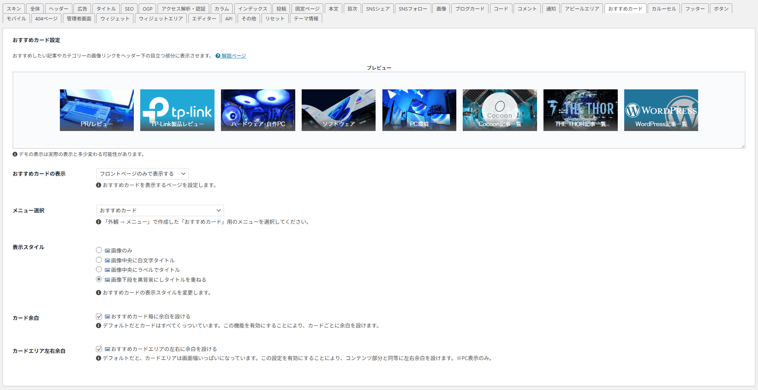Select the 画像のみ radio button
758x390 pixels.
click(99, 250)
